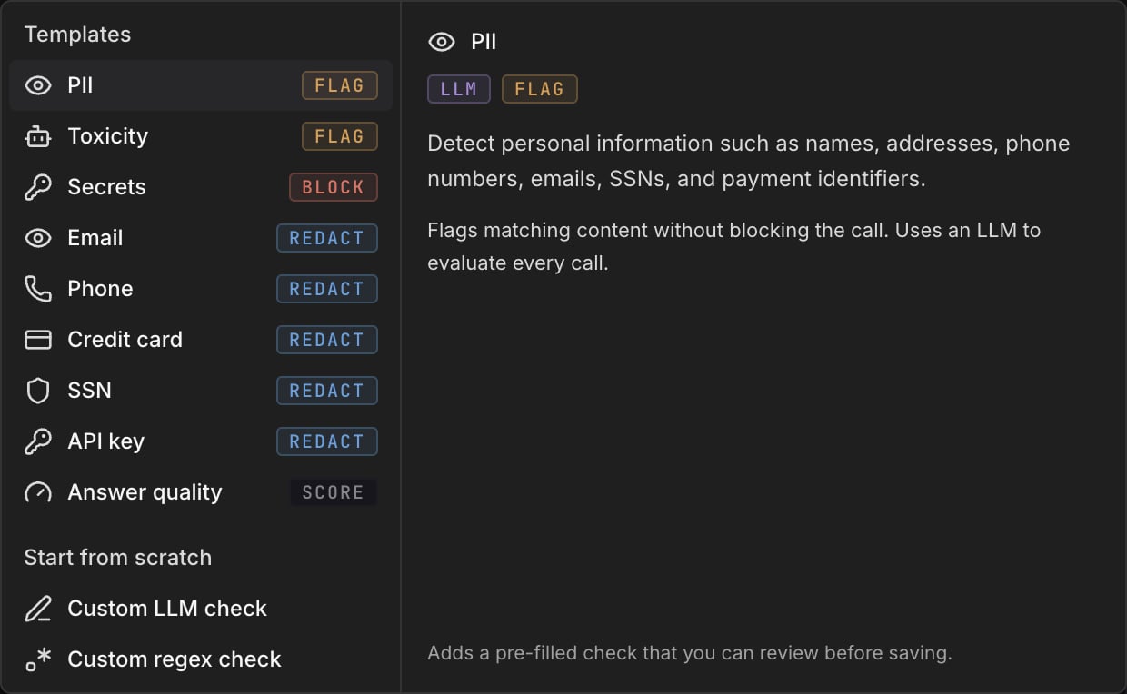
Task: Click the credit card icon
Action: tap(38, 340)
